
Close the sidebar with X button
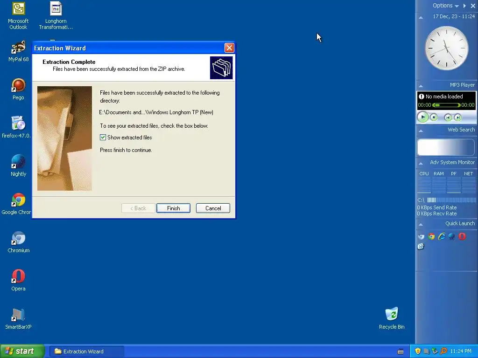(x=473, y=6)
